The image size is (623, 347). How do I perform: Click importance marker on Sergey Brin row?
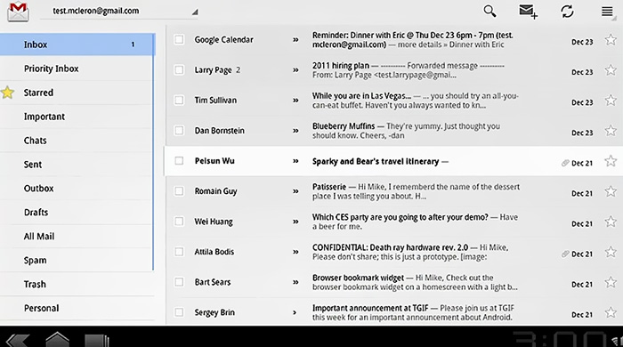tap(295, 313)
